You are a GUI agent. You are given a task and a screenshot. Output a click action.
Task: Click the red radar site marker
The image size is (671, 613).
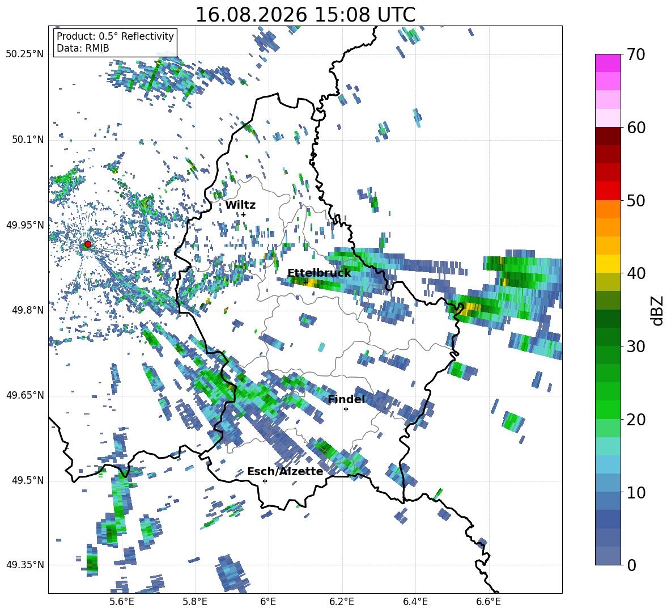click(88, 244)
